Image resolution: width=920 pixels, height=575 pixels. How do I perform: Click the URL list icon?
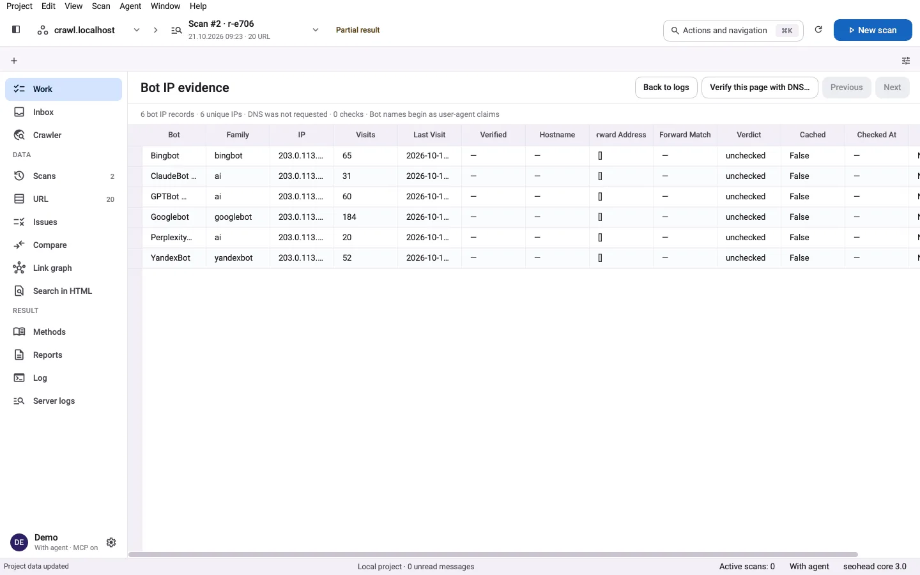[19, 199]
